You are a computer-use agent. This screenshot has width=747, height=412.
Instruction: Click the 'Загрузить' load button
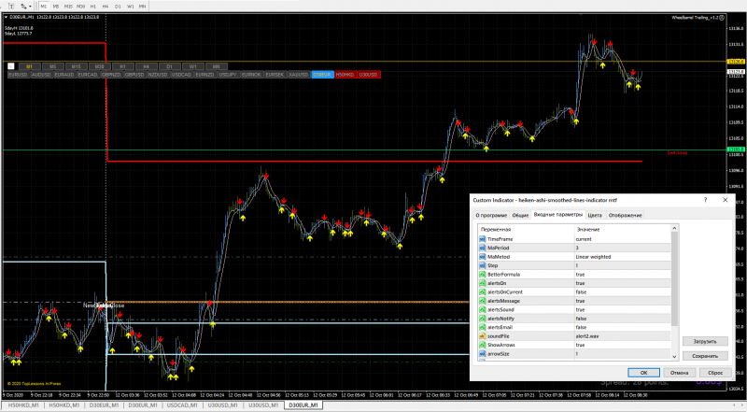[x=705, y=341]
